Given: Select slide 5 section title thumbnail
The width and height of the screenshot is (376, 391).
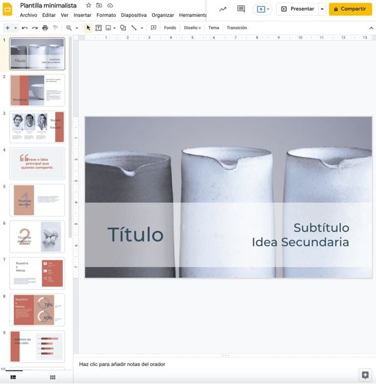Looking at the screenshot, I should (x=37, y=200).
